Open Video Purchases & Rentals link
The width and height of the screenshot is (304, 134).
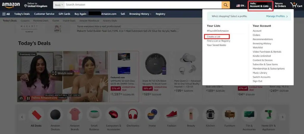click(267, 52)
